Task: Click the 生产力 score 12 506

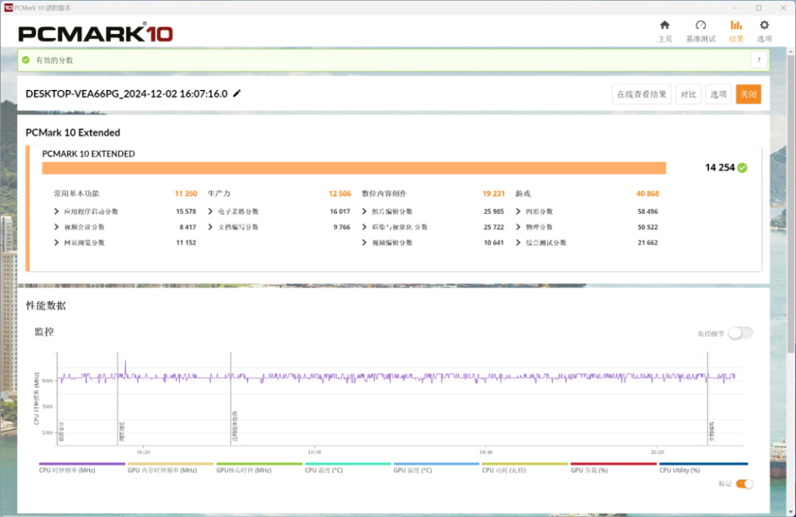Action: [340, 193]
